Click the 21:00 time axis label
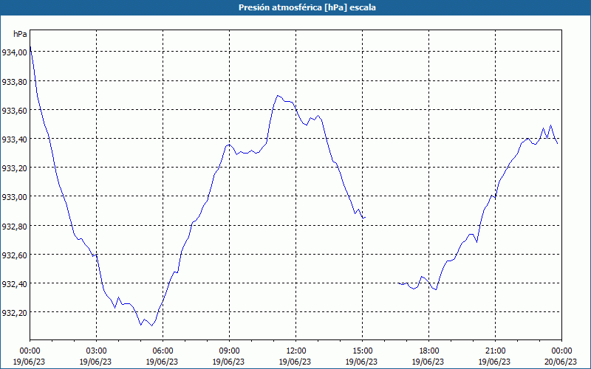The image size is (591, 369). pos(495,351)
